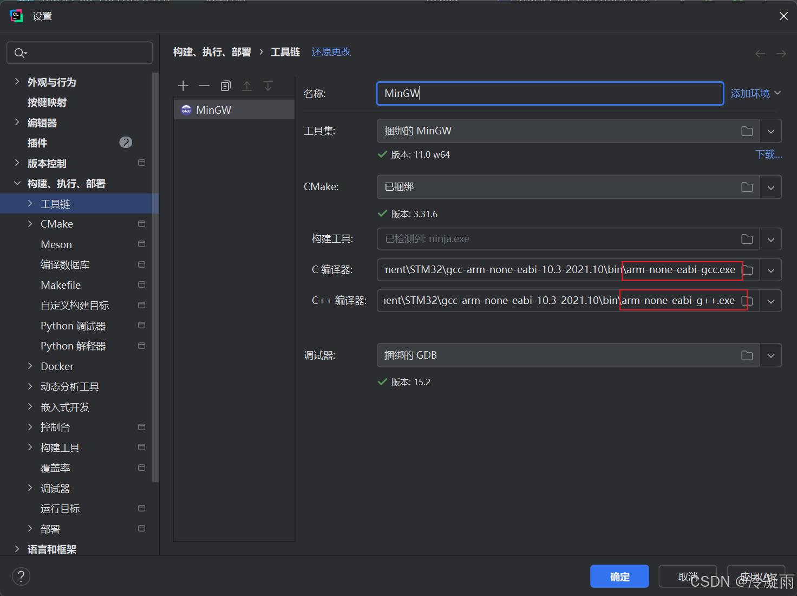This screenshot has width=797, height=596.
Task: Move toolchain down arrow
Action: [x=268, y=86]
